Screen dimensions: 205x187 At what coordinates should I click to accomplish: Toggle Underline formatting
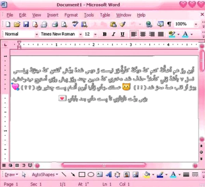tap(122, 34)
